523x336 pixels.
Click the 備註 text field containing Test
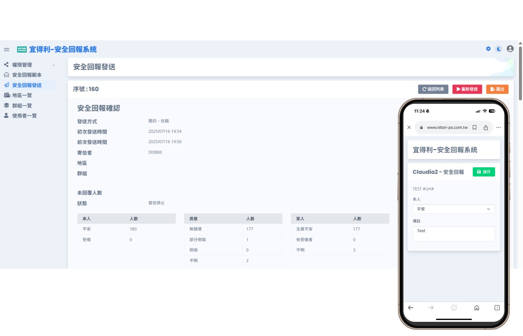coord(454,234)
